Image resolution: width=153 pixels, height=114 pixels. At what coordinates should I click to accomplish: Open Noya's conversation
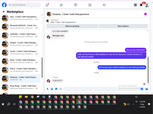(21, 61)
